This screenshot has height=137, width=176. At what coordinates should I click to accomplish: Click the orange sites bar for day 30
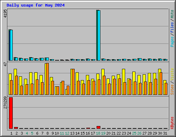[x=161, y=84]
